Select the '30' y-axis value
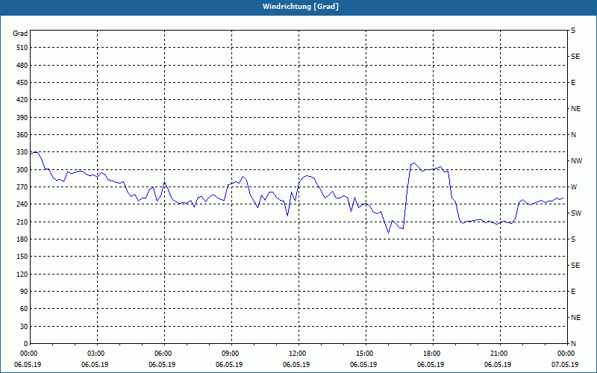The width and height of the screenshot is (597, 373). click(24, 327)
